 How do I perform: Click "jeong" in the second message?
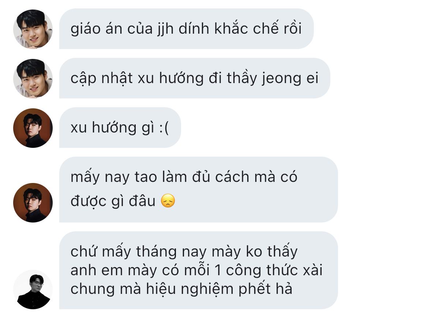[x=282, y=79]
